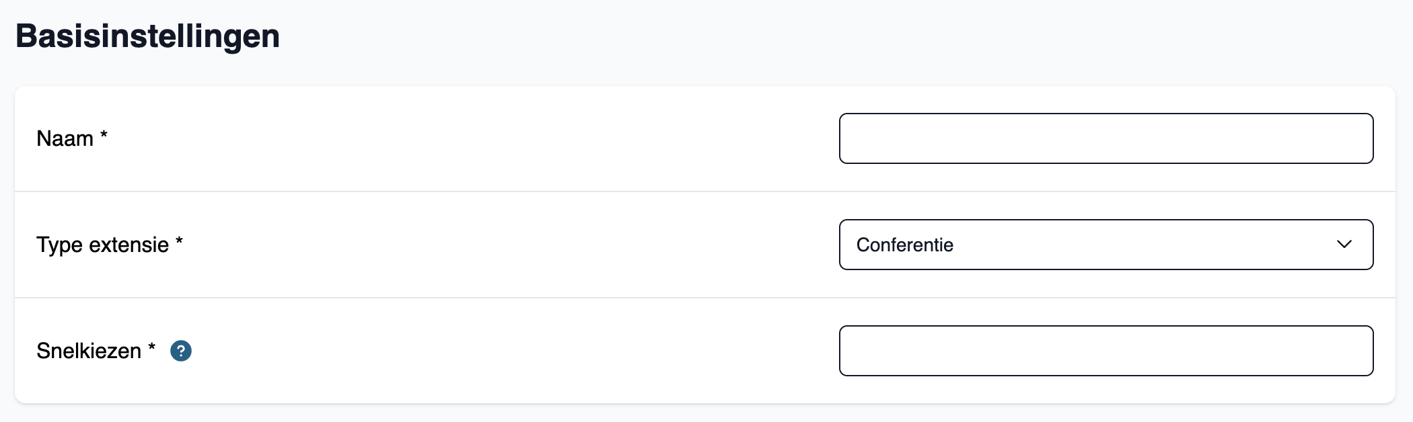1413x422 pixels.
Task: Click the Snelkiezen label text
Action: click(89, 351)
